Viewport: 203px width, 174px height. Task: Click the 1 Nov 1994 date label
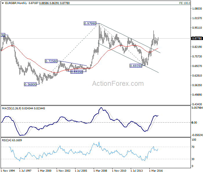(x=8, y=171)
